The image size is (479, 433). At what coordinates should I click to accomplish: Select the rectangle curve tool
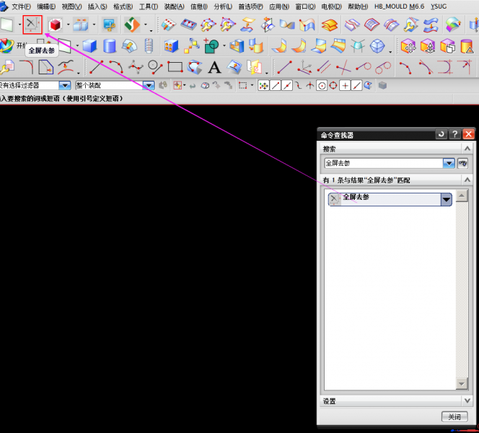coord(175,67)
